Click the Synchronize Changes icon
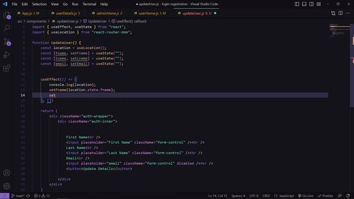This screenshot has width=354, height=199. (28, 196)
